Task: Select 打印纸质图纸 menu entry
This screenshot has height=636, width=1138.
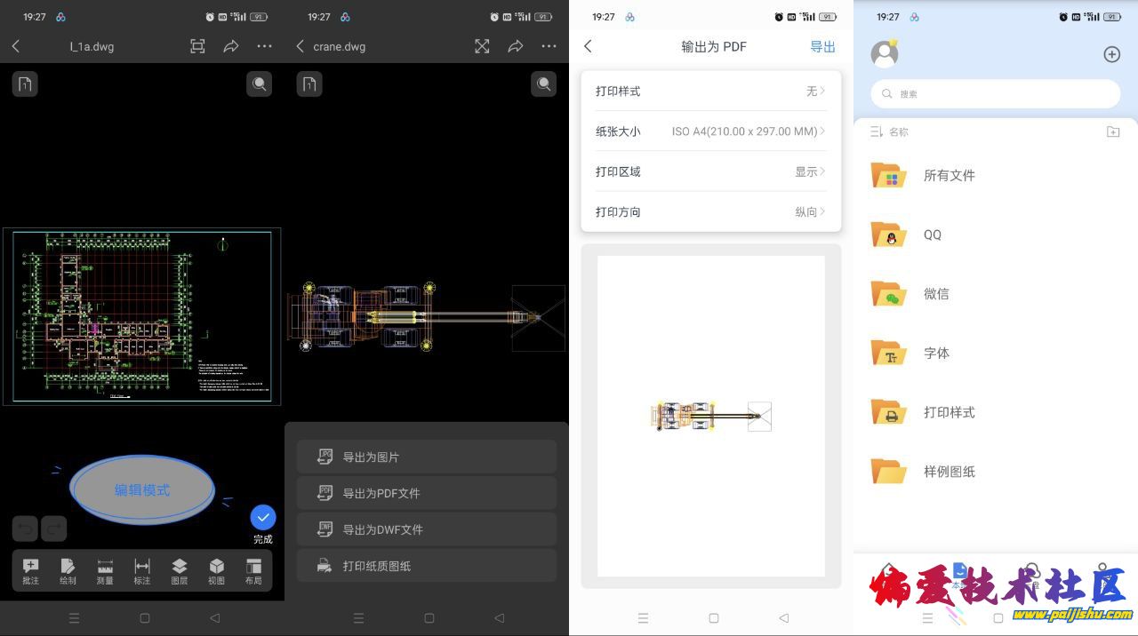Action: (x=426, y=566)
